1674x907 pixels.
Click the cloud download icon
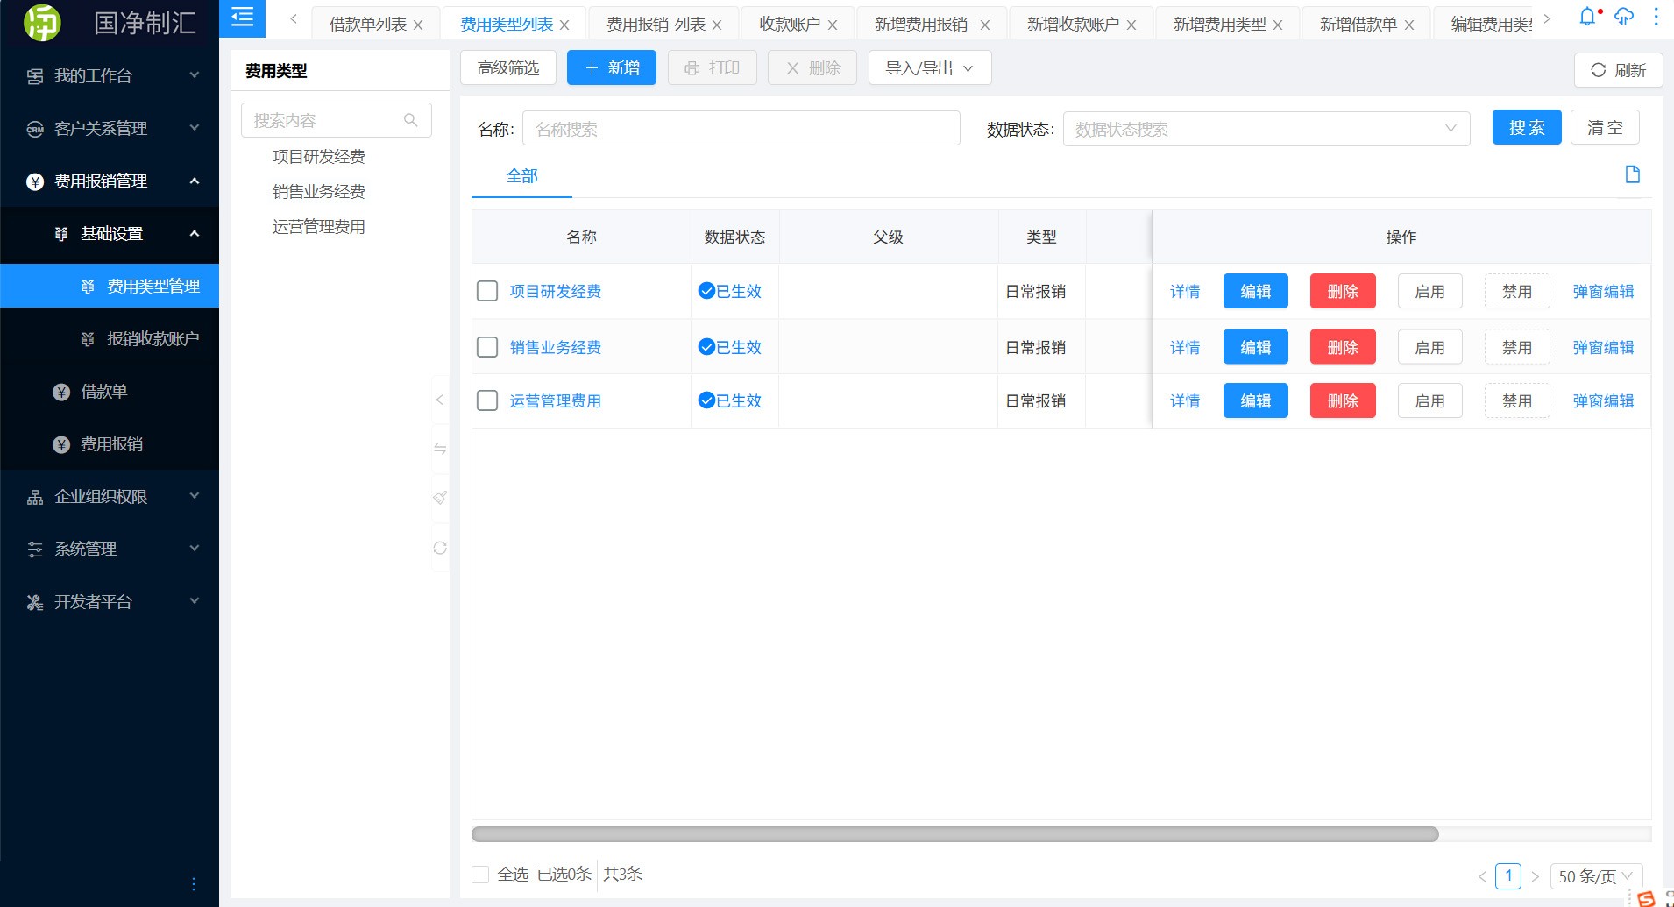tap(1623, 17)
